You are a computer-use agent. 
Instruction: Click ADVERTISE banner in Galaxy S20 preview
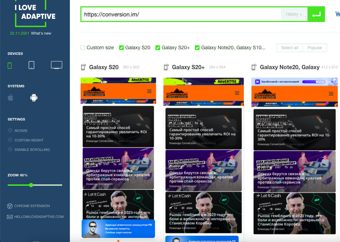coord(118,80)
